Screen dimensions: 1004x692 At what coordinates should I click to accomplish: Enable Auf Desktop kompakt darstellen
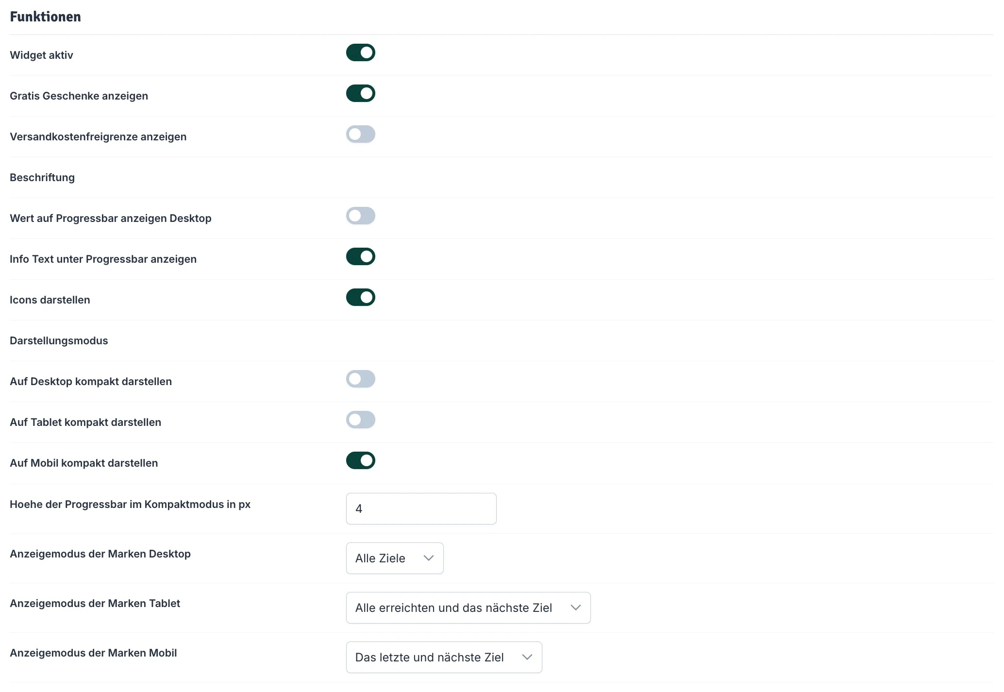coord(360,379)
